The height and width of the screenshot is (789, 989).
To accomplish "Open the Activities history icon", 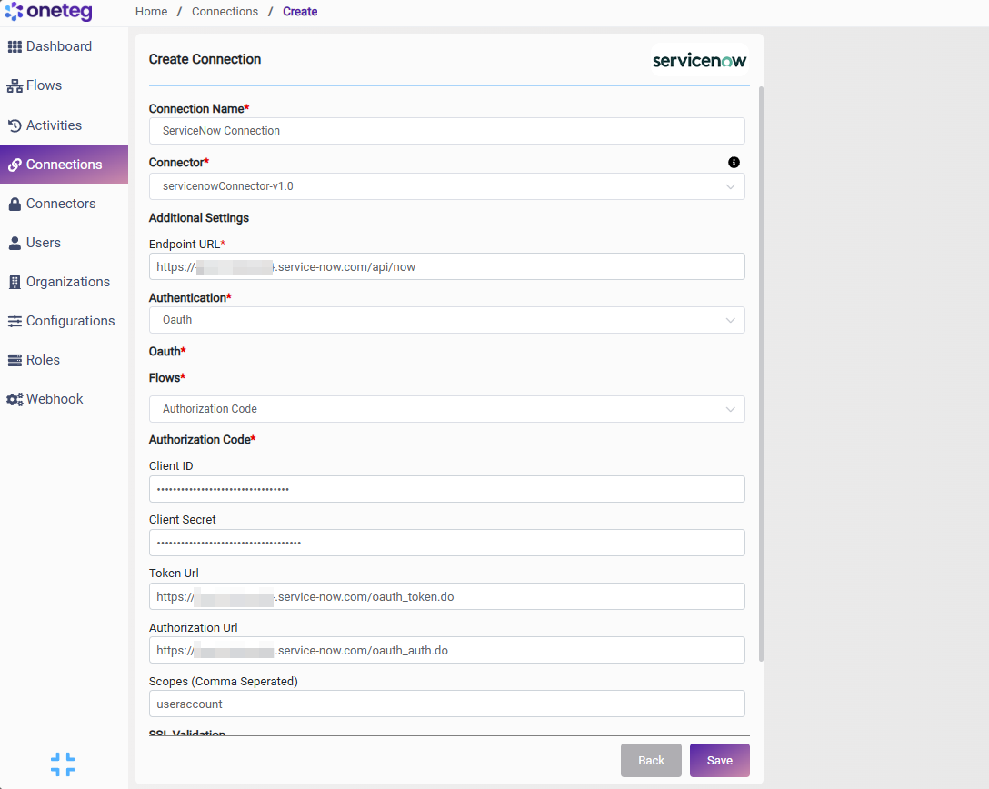I will 15,125.
